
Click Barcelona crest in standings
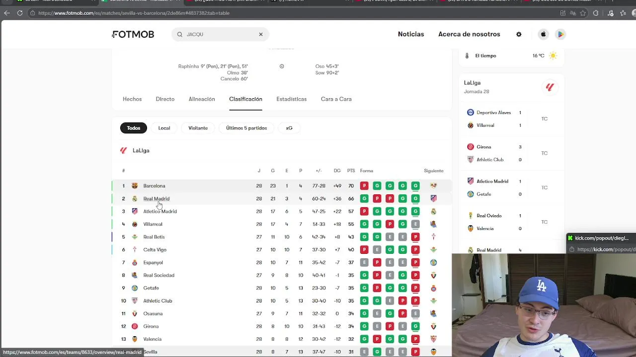135,186
